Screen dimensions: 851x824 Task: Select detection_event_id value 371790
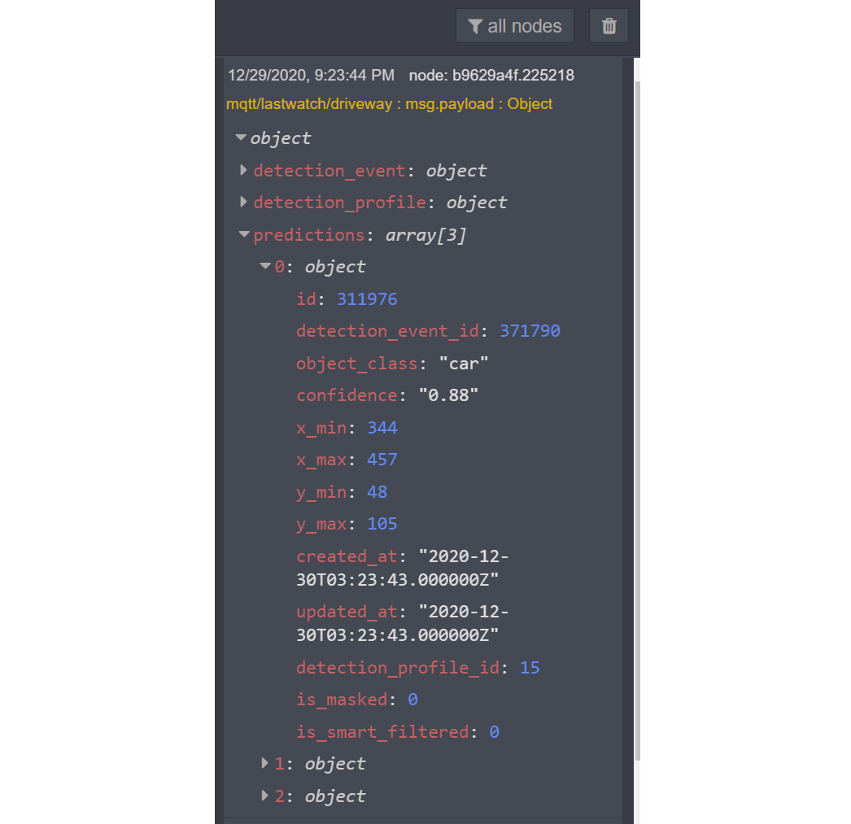[x=530, y=331]
